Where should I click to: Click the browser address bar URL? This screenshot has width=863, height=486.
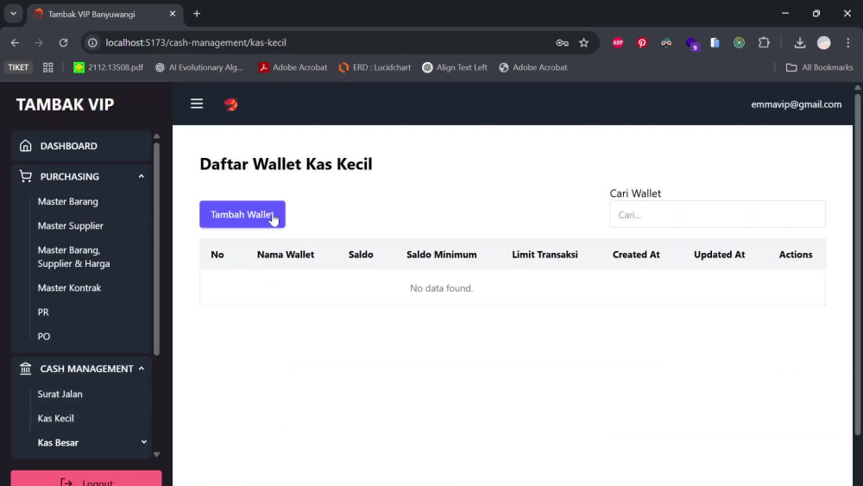(196, 42)
